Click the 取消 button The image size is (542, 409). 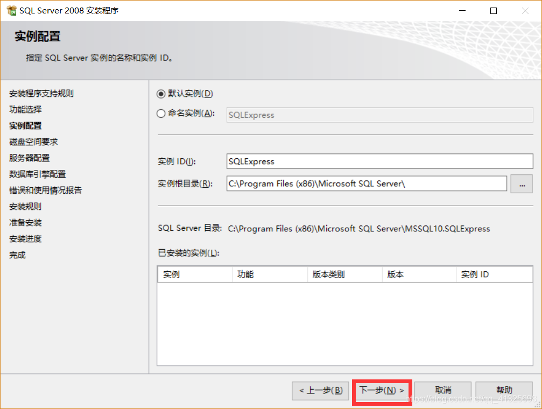tap(443, 391)
